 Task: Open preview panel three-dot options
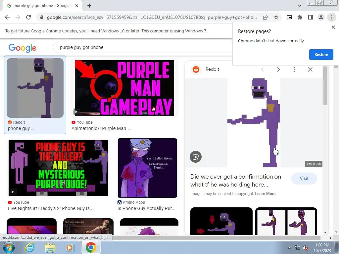[294, 69]
